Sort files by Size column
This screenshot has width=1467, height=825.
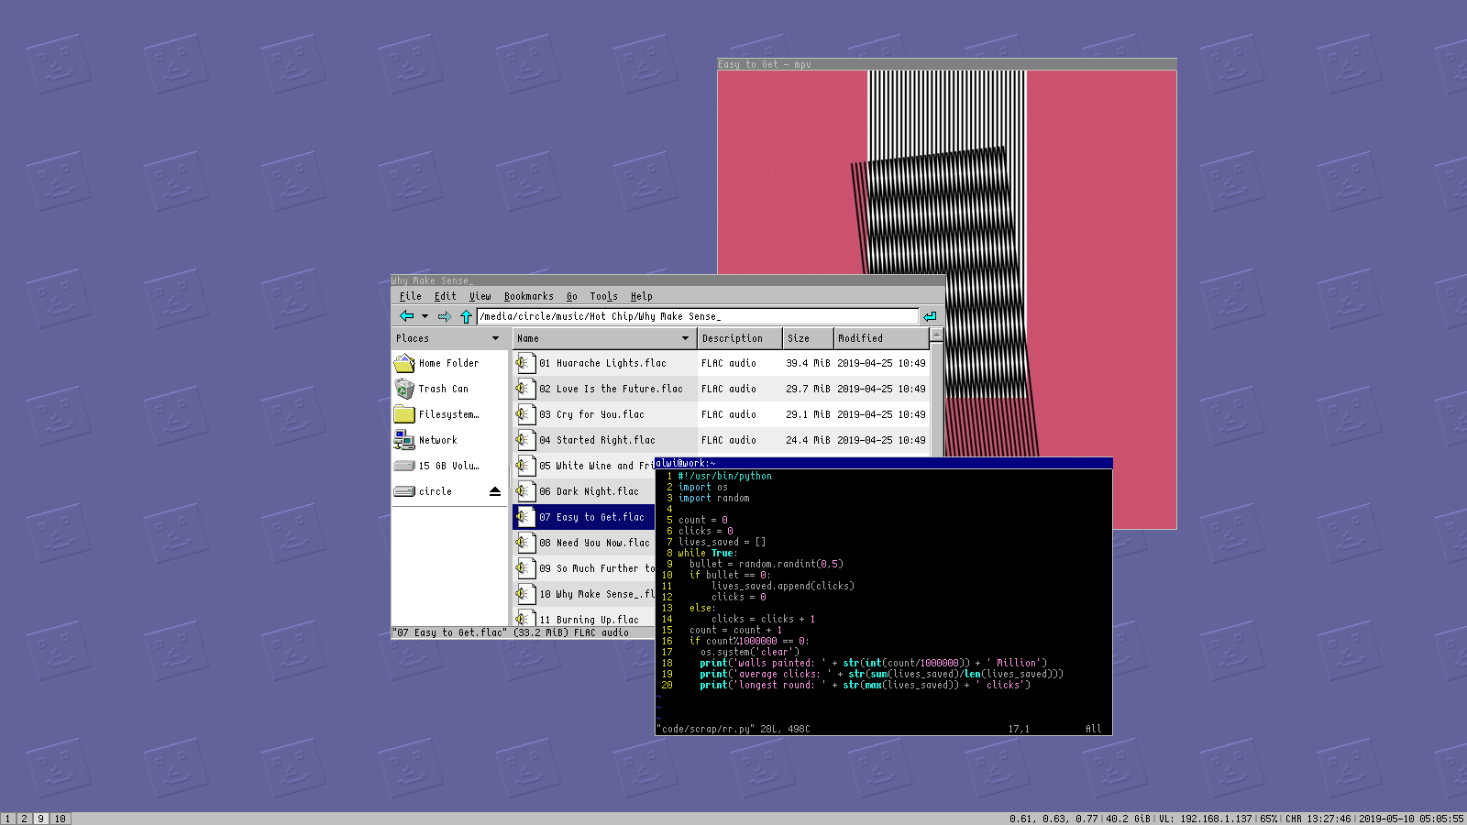(807, 338)
